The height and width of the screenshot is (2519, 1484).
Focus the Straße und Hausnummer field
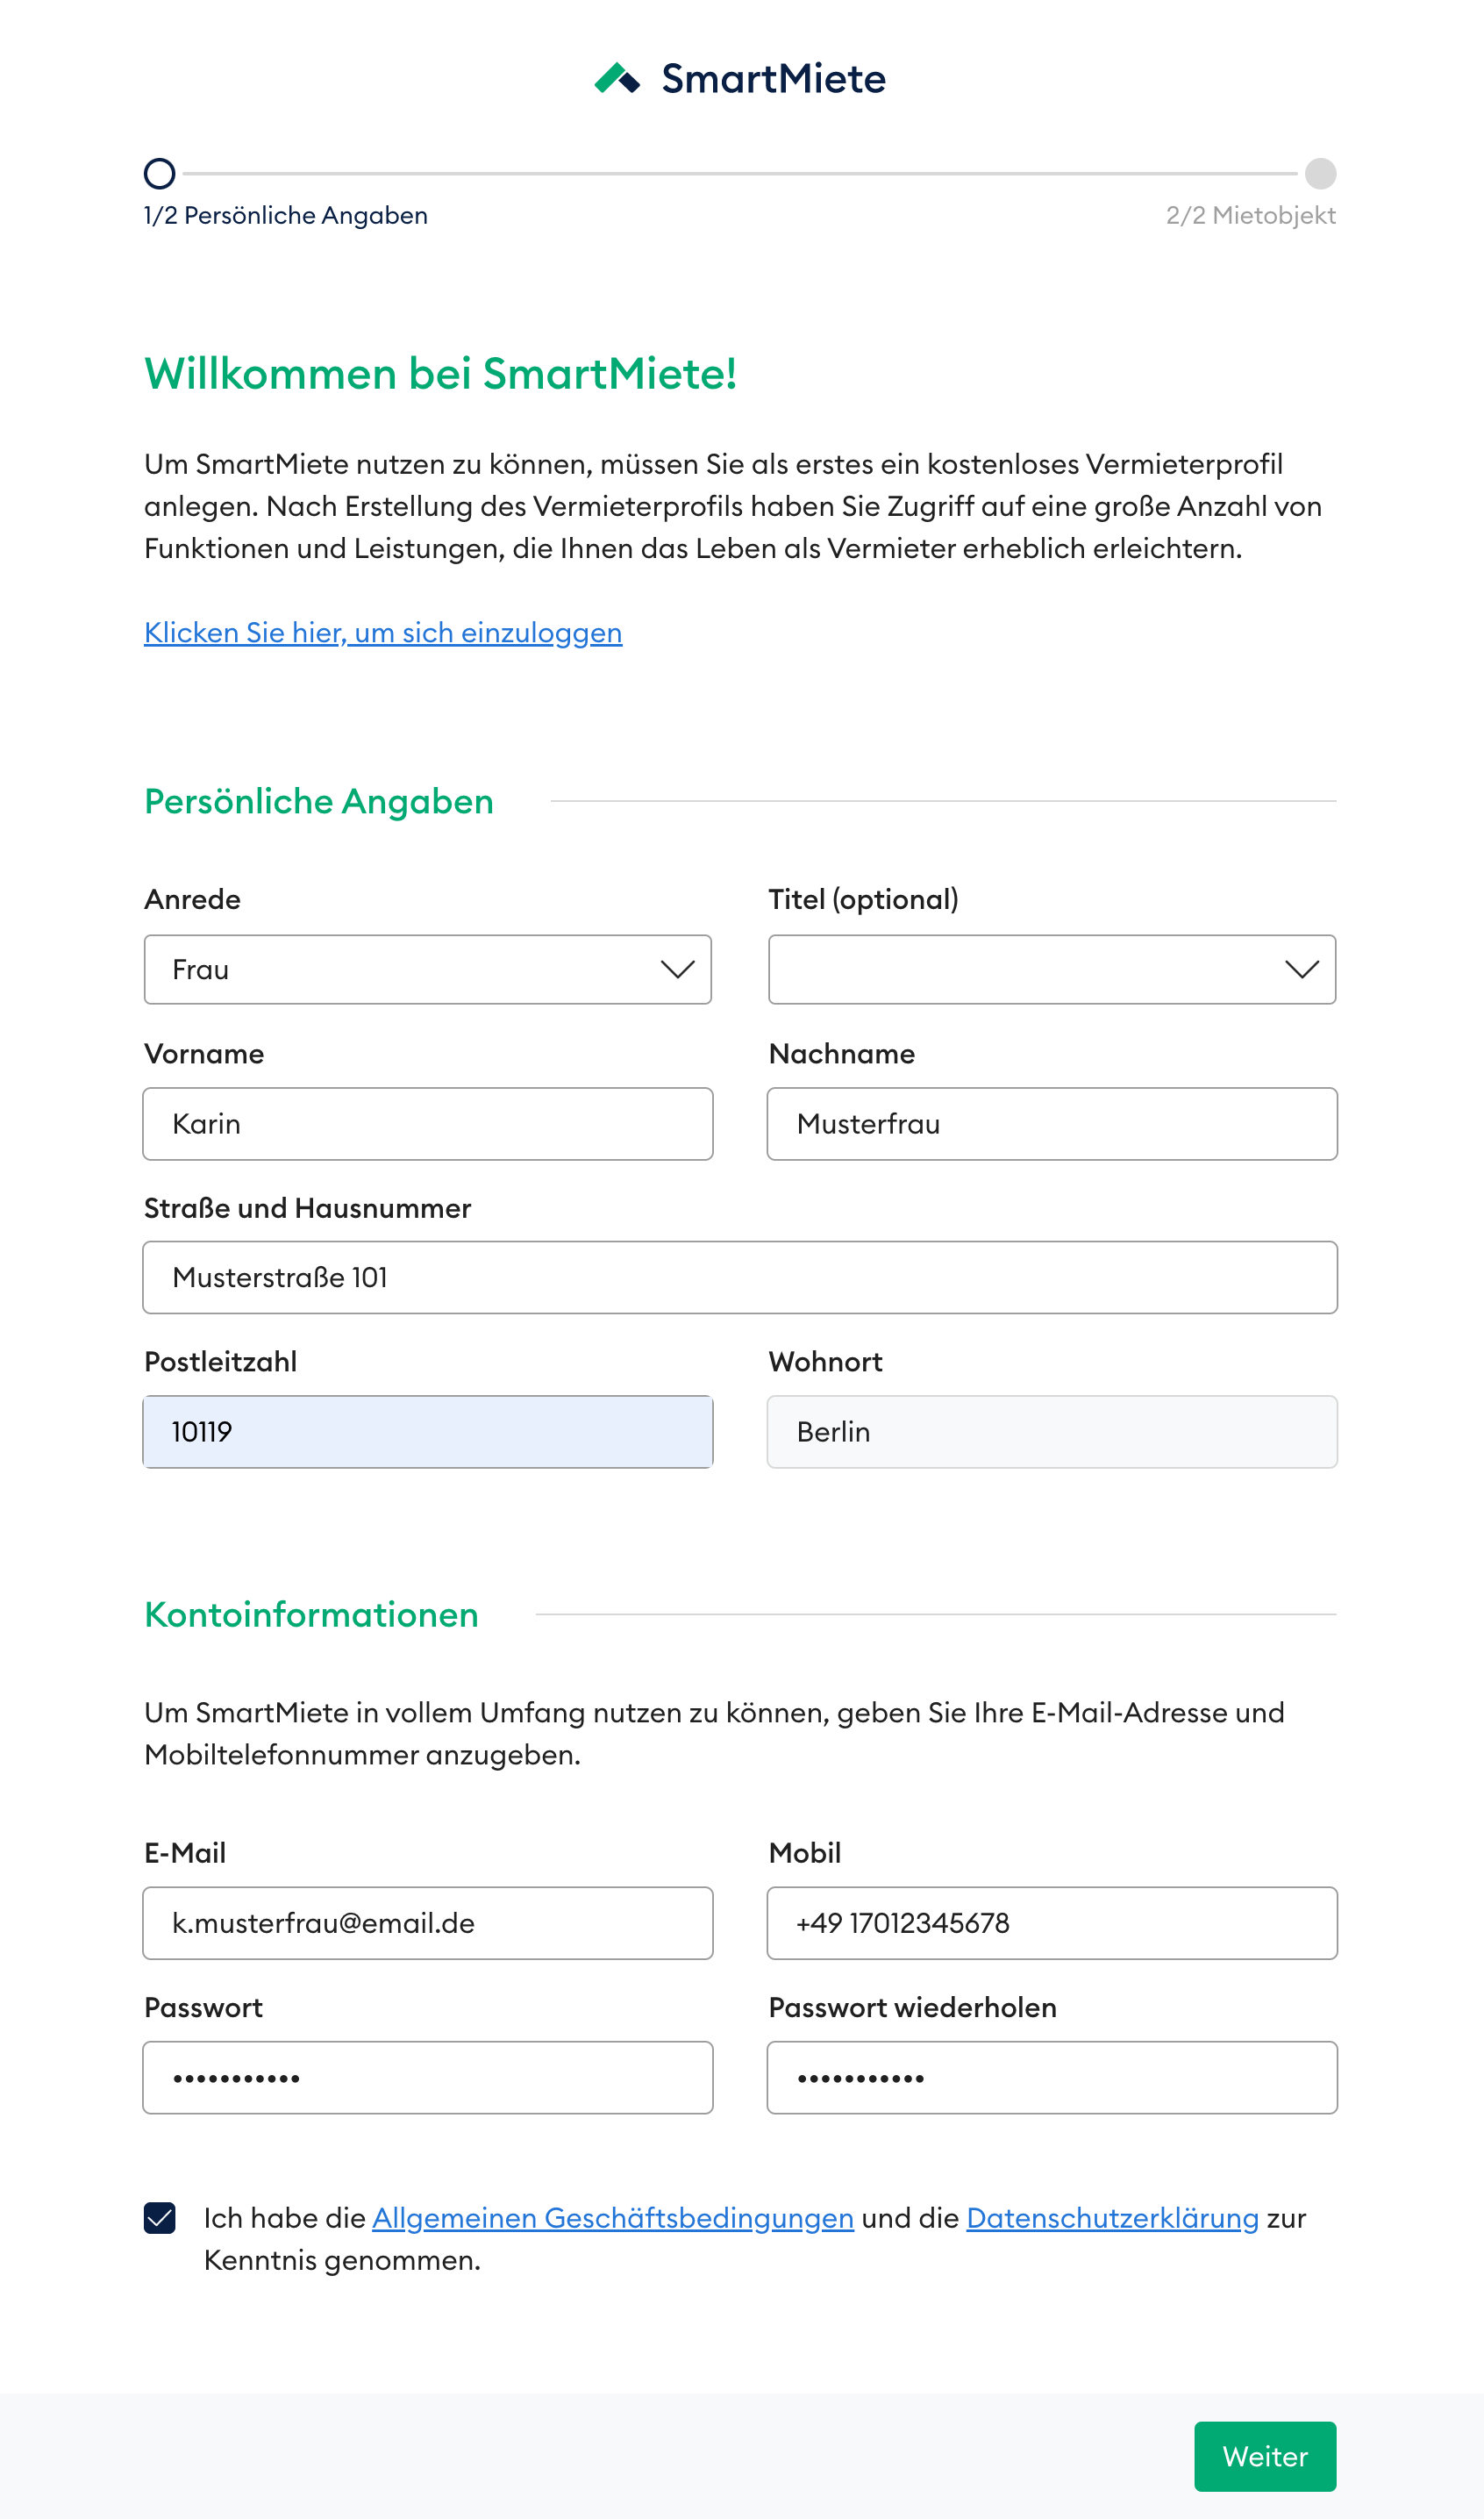click(x=740, y=1277)
